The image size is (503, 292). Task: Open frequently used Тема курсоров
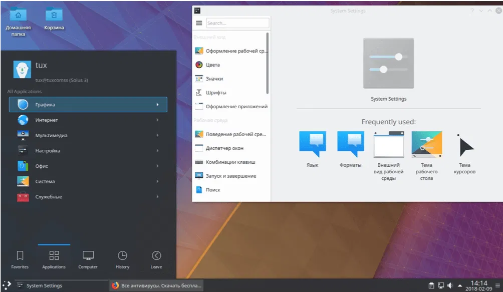[464, 154]
